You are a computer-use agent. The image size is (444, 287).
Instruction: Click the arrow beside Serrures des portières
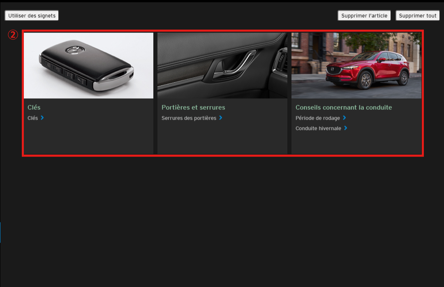(x=221, y=118)
